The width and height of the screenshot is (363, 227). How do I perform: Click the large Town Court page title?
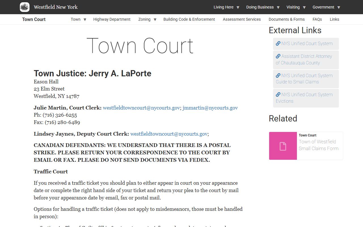[x=140, y=46]
